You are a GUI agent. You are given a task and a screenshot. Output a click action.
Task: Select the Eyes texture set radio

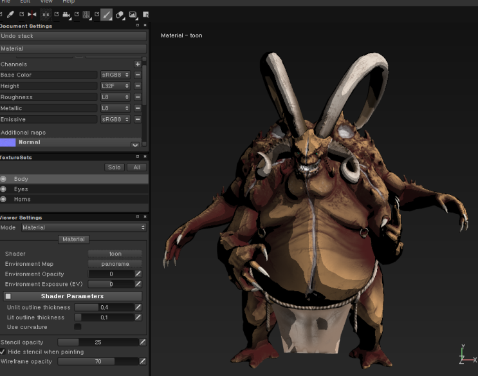tap(3, 189)
